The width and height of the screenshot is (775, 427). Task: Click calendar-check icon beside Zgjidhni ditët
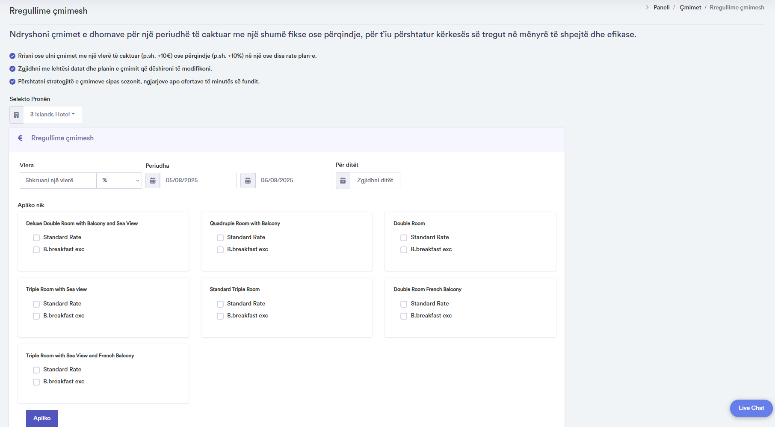pyautogui.click(x=343, y=181)
